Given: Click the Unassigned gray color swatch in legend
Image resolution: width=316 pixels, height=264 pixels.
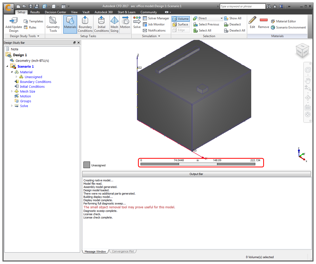Looking at the screenshot, I should pyautogui.click(x=87, y=165).
